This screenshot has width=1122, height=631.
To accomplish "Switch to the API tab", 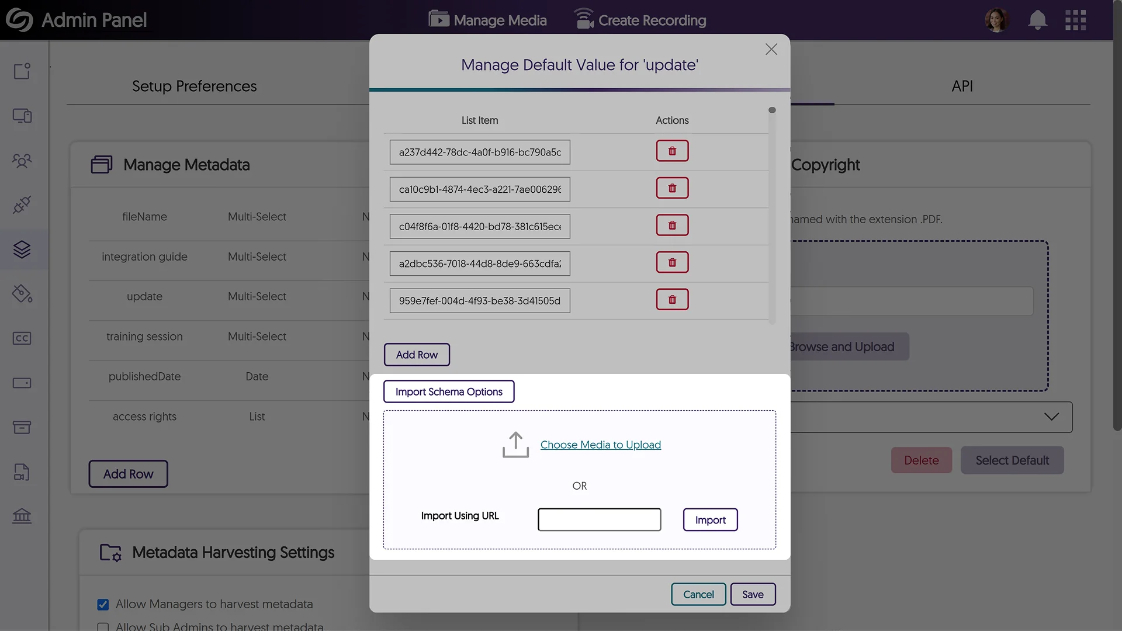I will coord(962,86).
